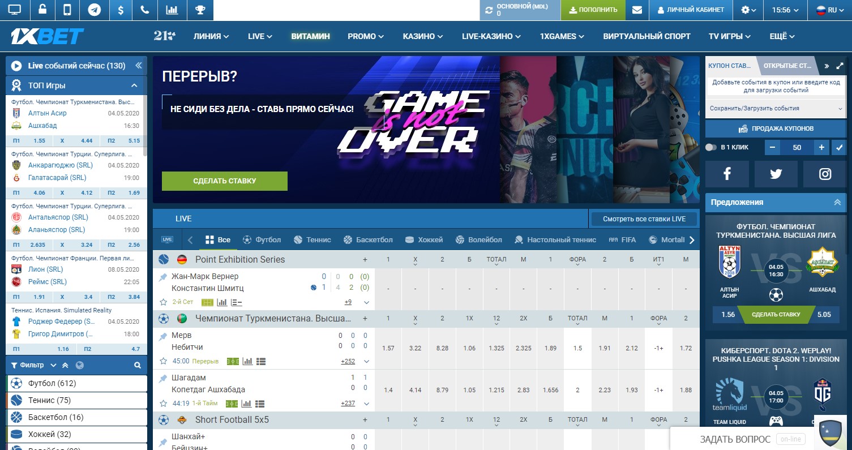This screenshot has height=450, width=852.
Task: Click the stake amount field showing 50
Action: click(797, 147)
